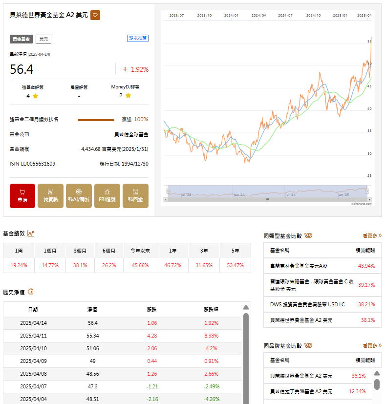The image size is (385, 404).
Task: Open 晉達環球策略基金 環球黃金基金 C link
Action: click(312, 285)
